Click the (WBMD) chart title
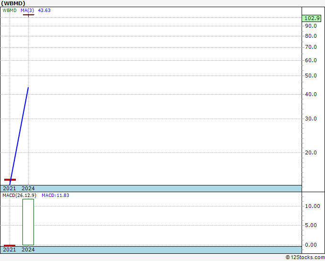This screenshot has height=261, width=325. (13, 3)
